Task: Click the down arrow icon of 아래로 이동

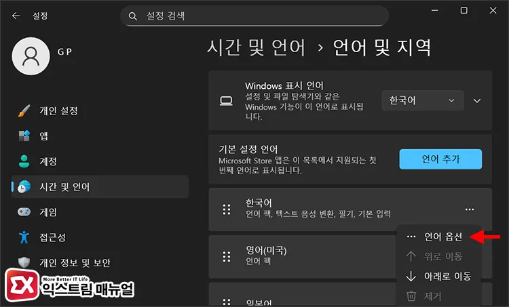Action: [411, 277]
